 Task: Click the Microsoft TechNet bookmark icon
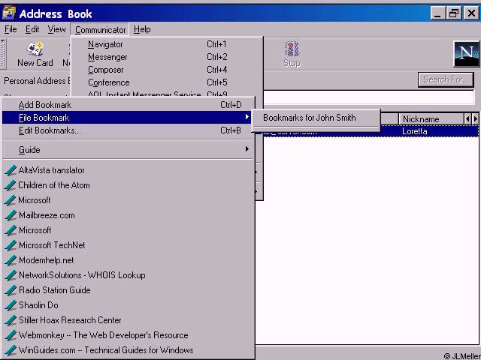pyautogui.click(x=11, y=245)
